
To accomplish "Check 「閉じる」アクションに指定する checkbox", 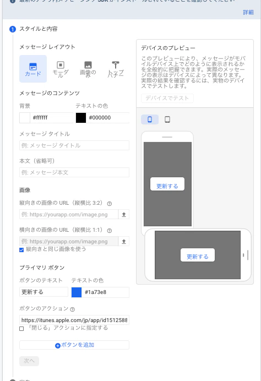I will [x=21, y=329].
